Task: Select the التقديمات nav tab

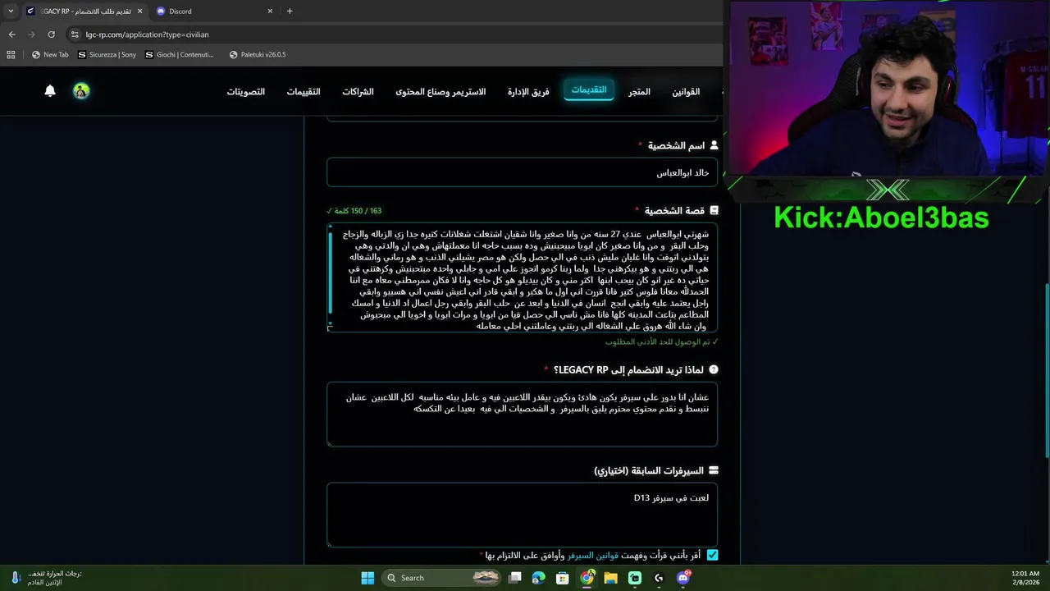Action: click(x=589, y=90)
